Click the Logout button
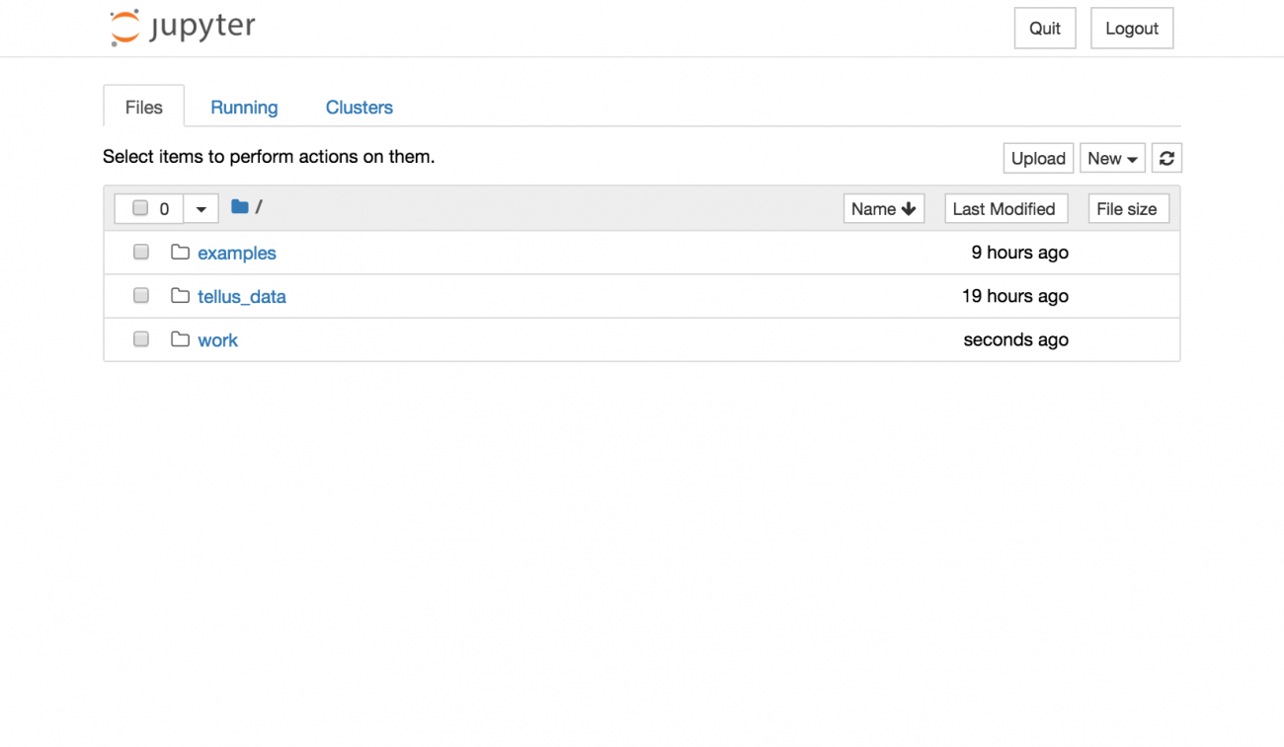This screenshot has width=1284, height=747. tap(1132, 28)
